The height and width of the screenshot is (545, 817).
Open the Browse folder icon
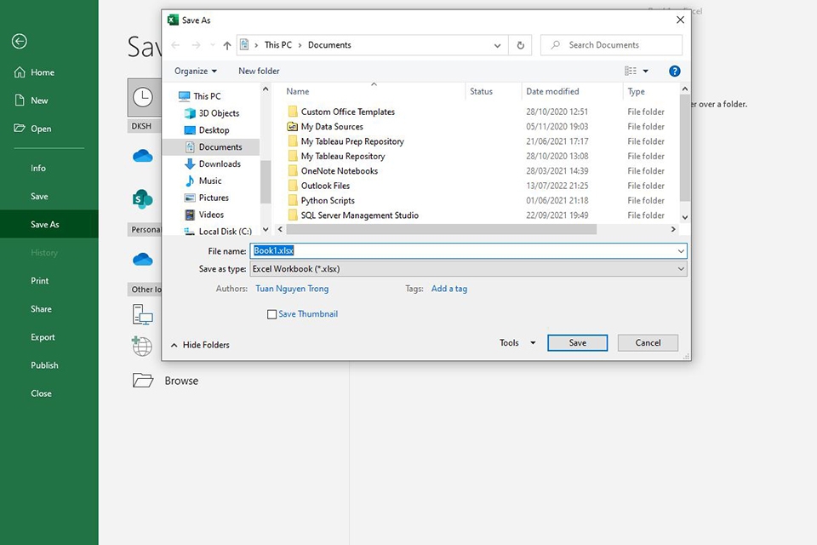[143, 381]
